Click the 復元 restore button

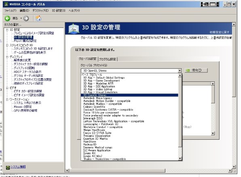[196, 70]
